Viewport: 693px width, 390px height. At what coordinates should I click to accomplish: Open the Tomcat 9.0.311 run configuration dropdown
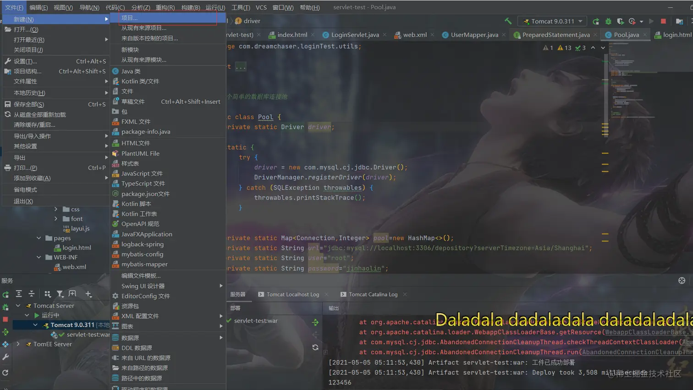pos(552,21)
